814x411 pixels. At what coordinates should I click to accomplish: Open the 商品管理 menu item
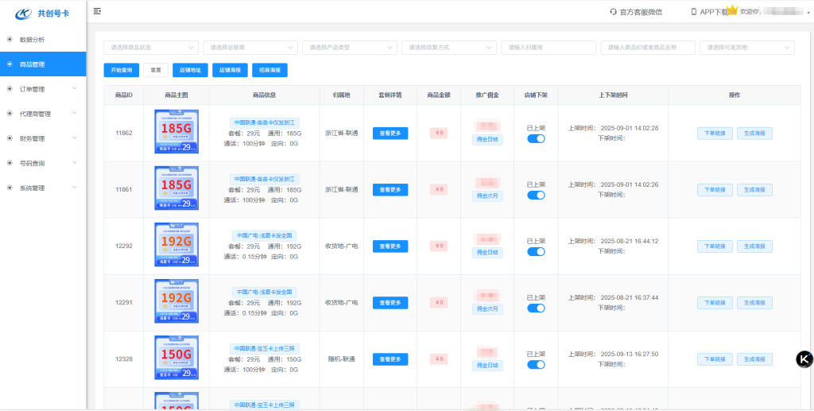pyautogui.click(x=43, y=64)
